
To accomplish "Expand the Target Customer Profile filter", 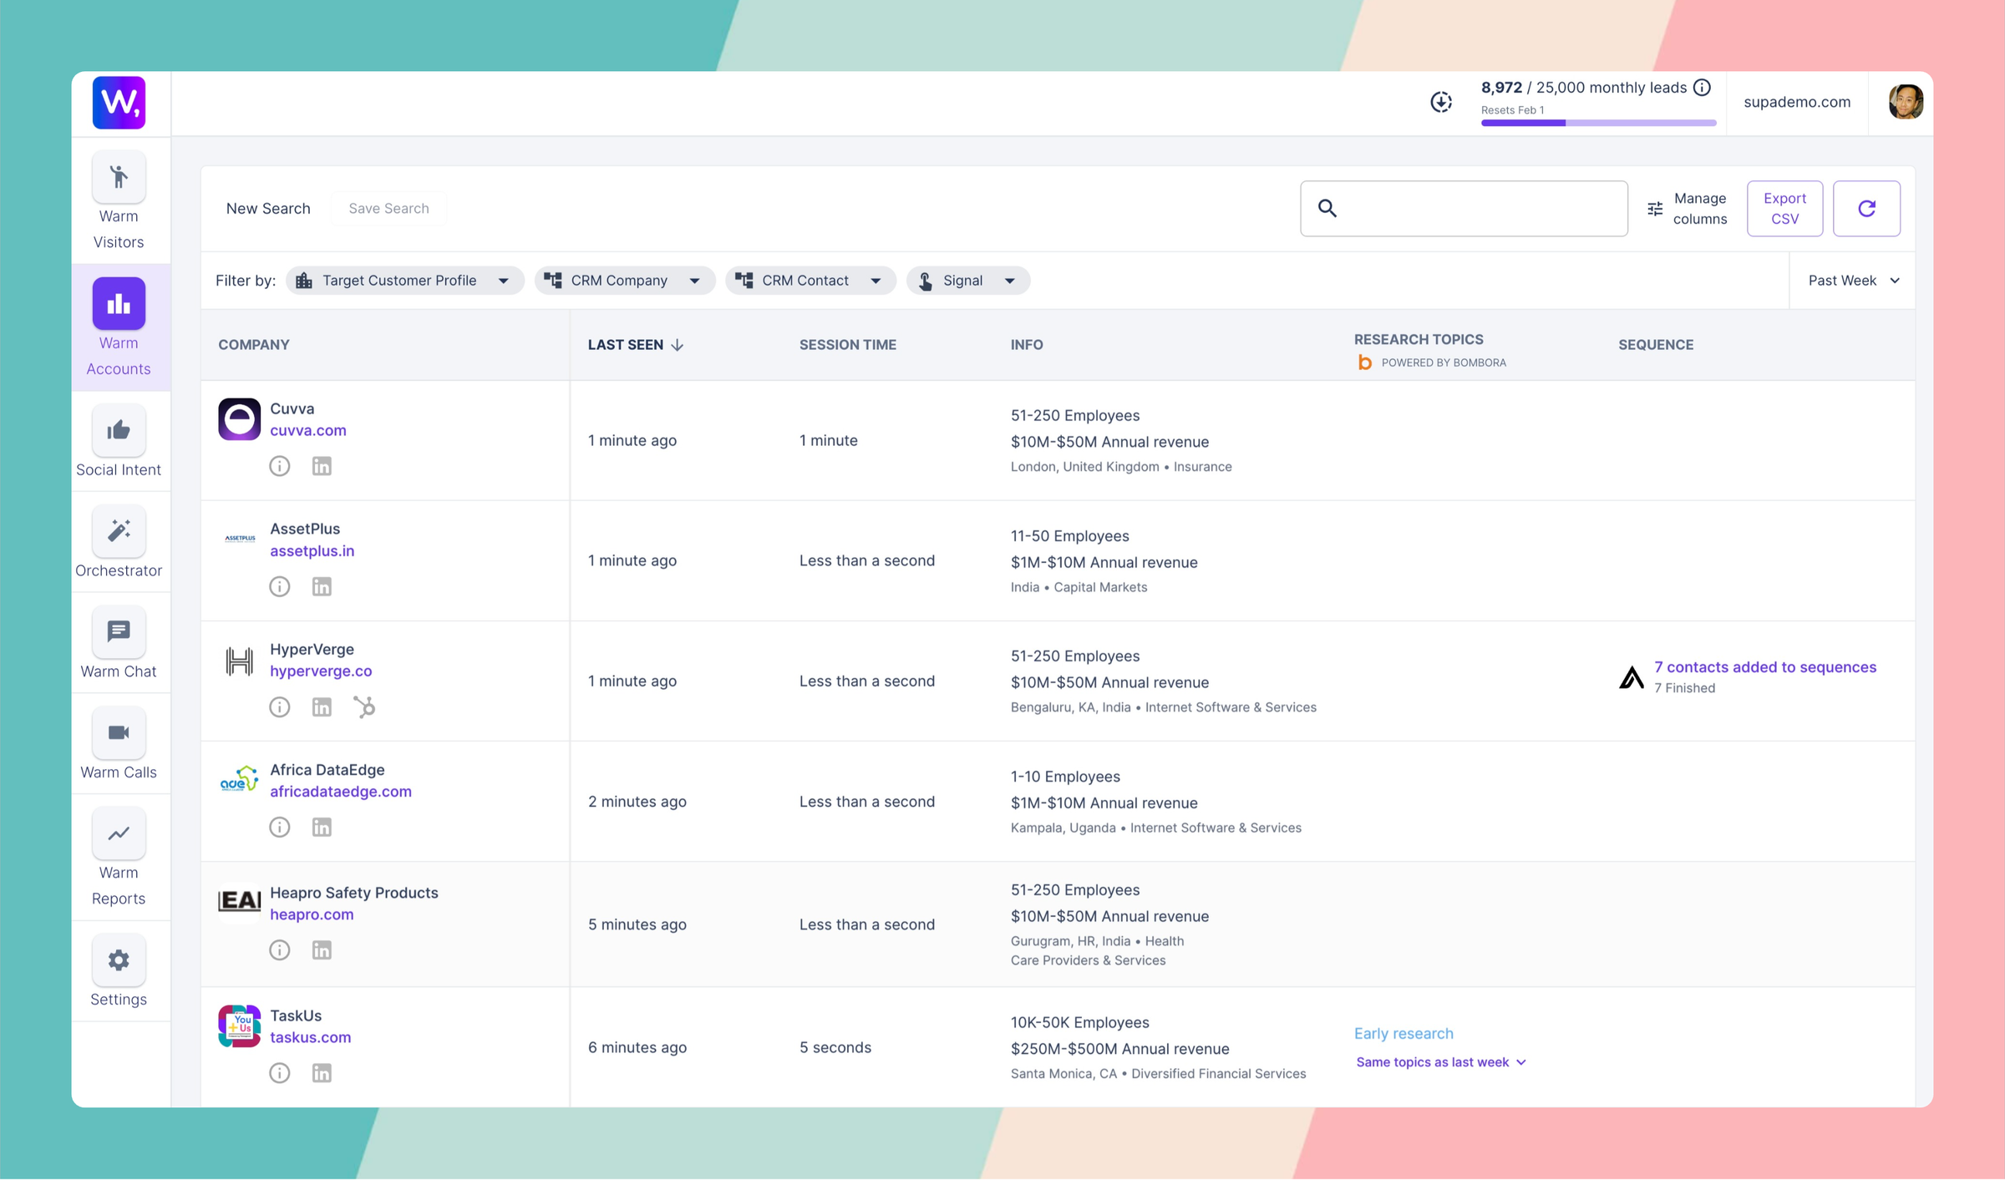I will [404, 280].
